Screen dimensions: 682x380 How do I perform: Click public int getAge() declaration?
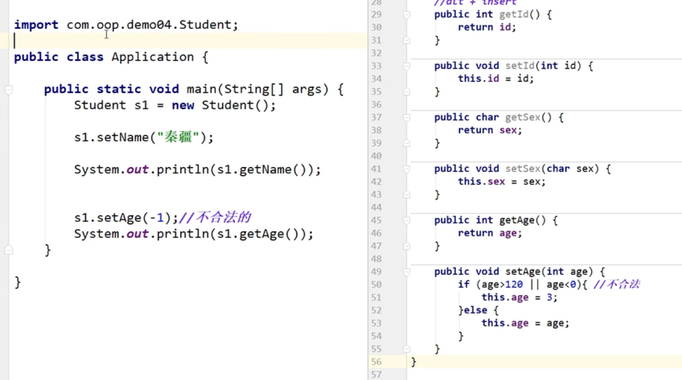coord(496,220)
